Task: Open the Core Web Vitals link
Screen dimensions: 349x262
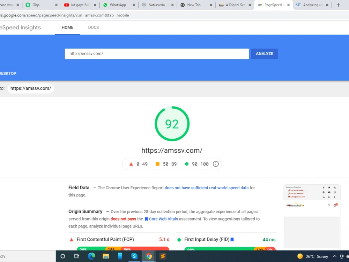Action: [x=163, y=219]
